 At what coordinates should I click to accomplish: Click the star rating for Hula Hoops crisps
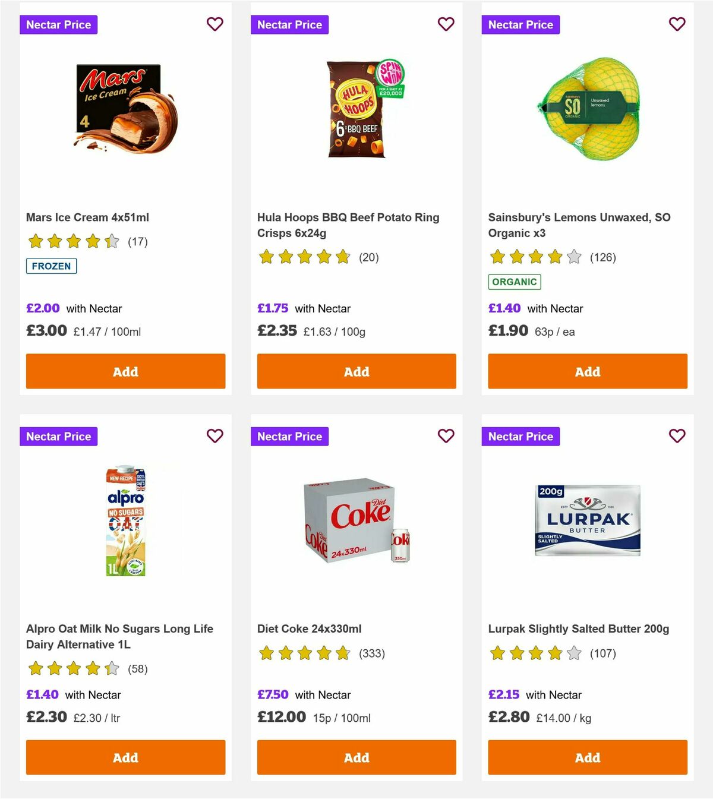pyautogui.click(x=304, y=258)
